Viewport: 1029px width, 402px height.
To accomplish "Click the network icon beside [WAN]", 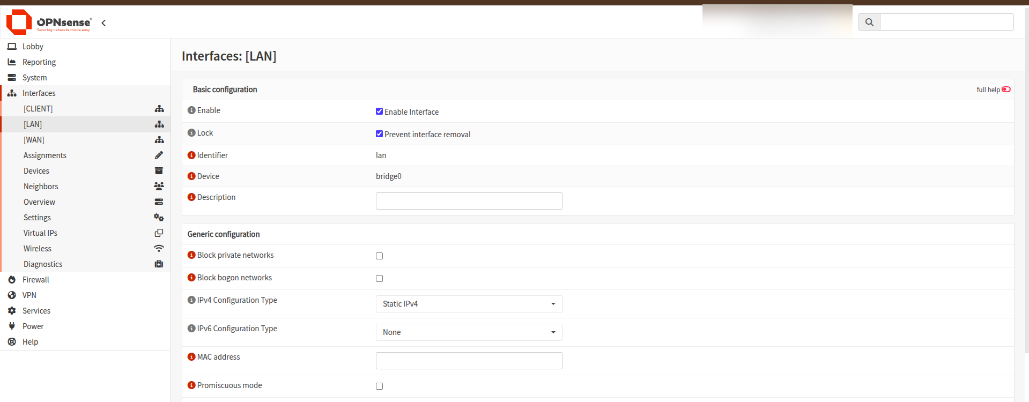I will coord(159,140).
